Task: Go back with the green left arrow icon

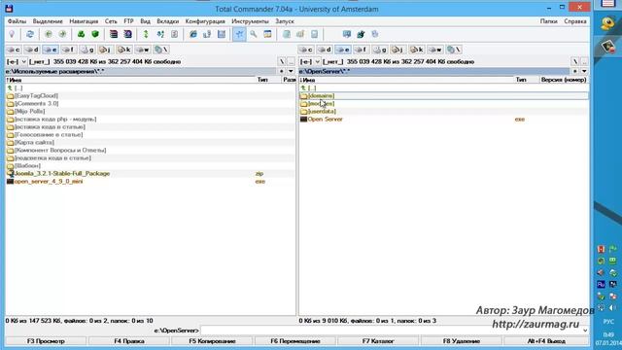Action: (x=49, y=34)
